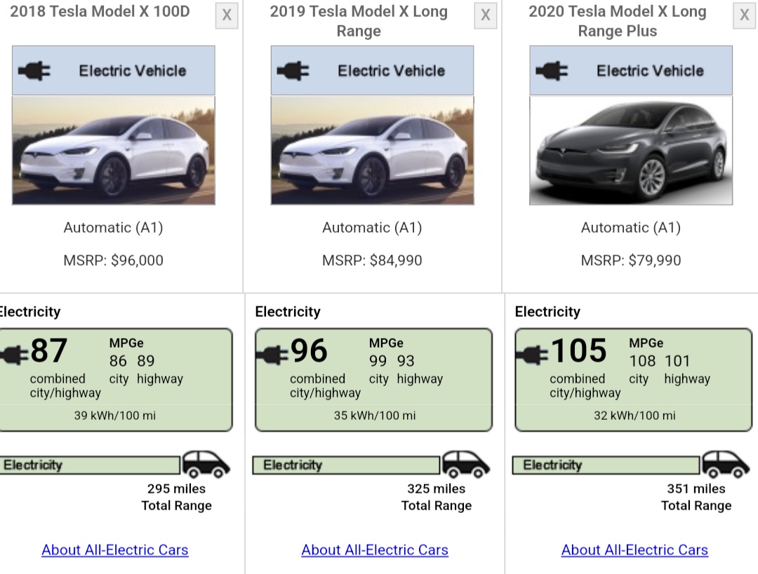Click the car icon beside 325 miles range
758x574 pixels.
[465, 464]
